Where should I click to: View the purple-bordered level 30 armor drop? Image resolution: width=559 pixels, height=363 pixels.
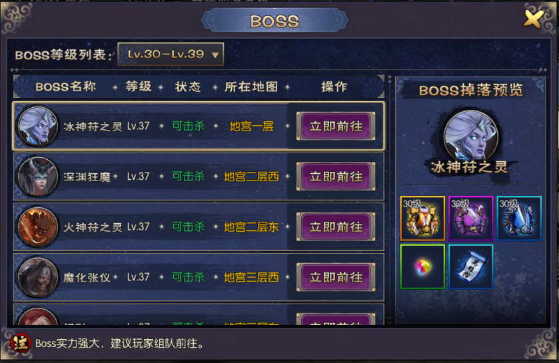[470, 218]
